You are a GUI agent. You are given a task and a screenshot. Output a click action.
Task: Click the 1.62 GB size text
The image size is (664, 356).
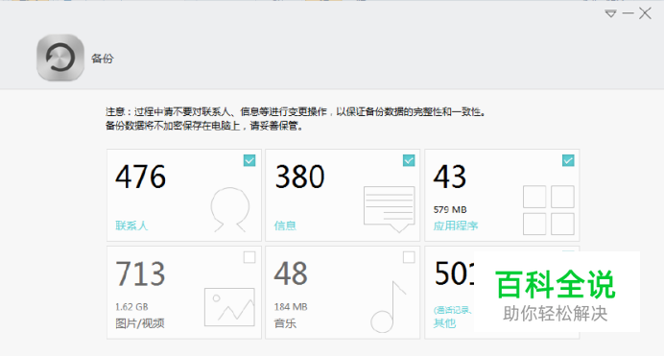pyautogui.click(x=131, y=306)
